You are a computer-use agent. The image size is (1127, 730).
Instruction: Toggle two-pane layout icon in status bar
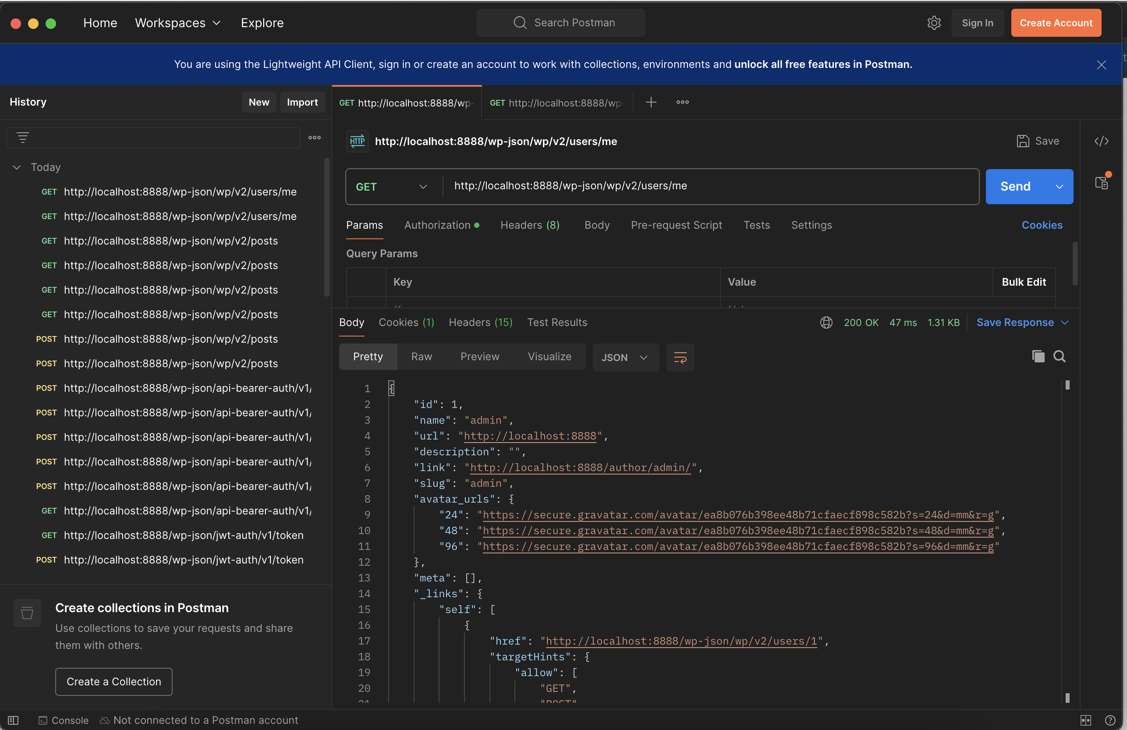(1085, 720)
